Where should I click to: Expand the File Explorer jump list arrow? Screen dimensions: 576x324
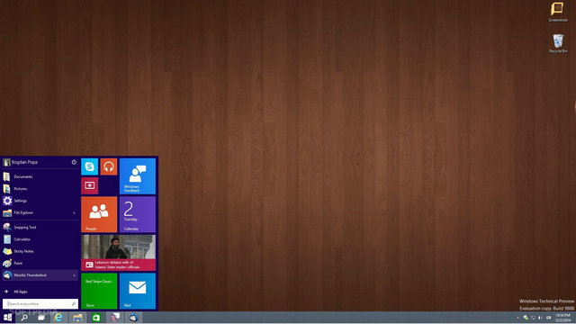74,213
